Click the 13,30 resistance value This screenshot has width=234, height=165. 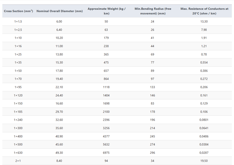pos(204,22)
